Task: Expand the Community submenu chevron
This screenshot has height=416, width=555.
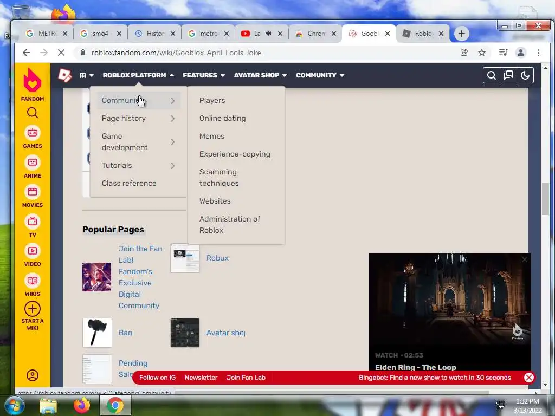Action: tap(172, 101)
